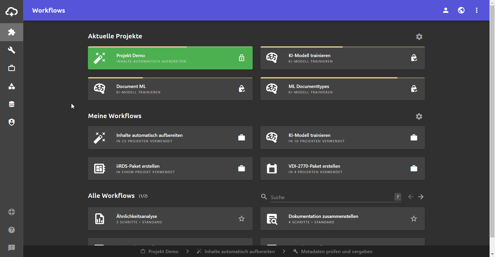Click magic wand icon on Projekt Demo card
This screenshot has width=495, height=257.
pos(100,58)
